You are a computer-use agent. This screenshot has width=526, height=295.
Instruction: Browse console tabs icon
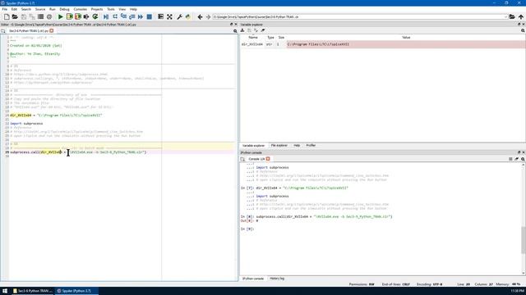point(242,159)
